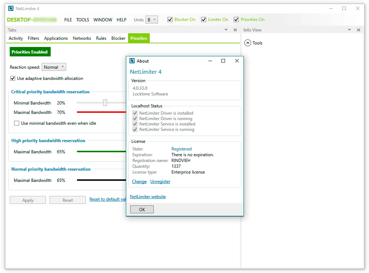The width and height of the screenshot is (369, 273).
Task: Click the 20% Minimal Bandwidth value
Action: (x=61, y=103)
